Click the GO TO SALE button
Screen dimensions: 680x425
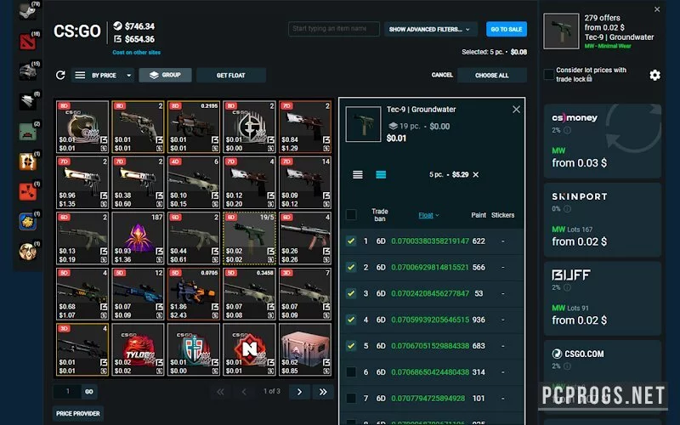click(x=506, y=29)
